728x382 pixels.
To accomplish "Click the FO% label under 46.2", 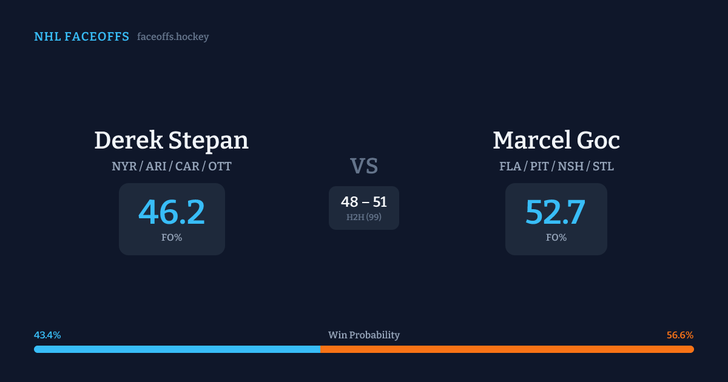I will point(172,238).
